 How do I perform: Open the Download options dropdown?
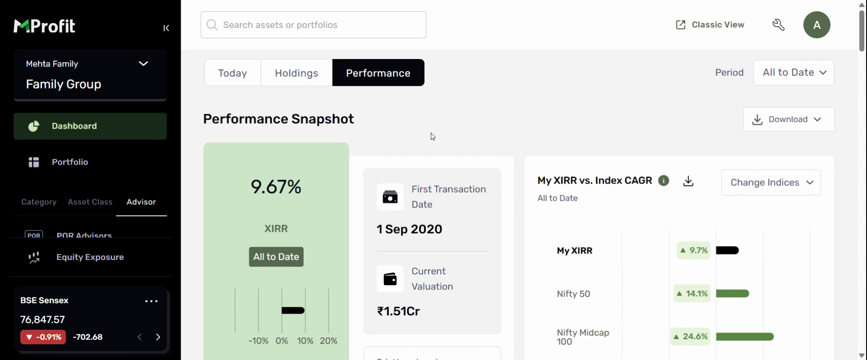pos(788,120)
